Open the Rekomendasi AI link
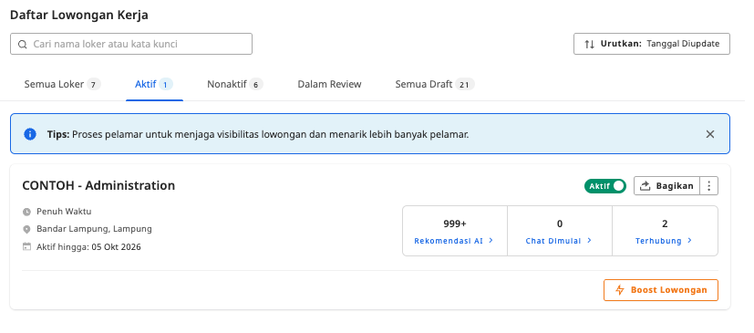The image size is (754, 333). click(x=453, y=241)
